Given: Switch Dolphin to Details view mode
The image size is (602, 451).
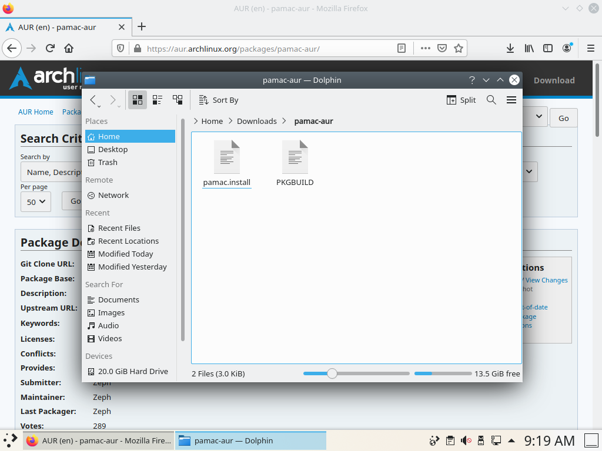Looking at the screenshot, I should [x=178, y=100].
